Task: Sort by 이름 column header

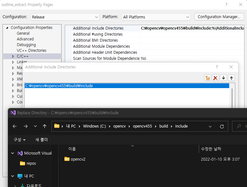Action: (72, 149)
